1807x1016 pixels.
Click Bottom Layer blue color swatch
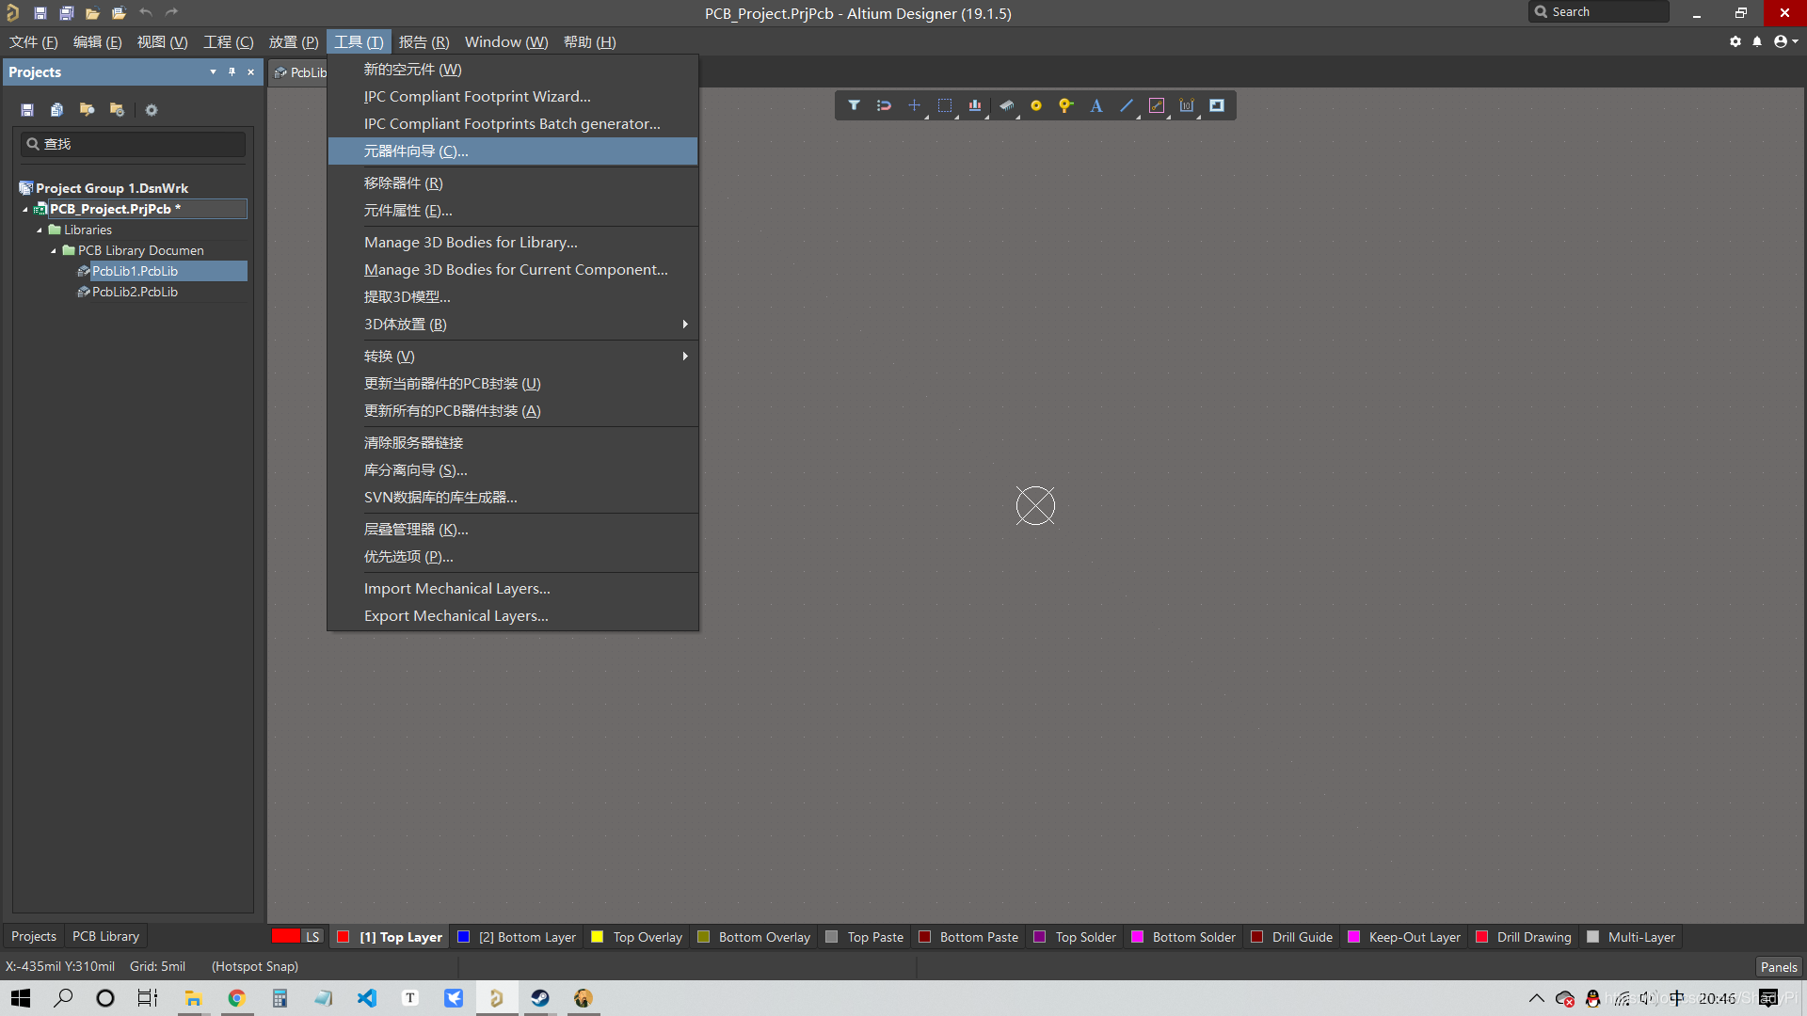[x=463, y=937]
